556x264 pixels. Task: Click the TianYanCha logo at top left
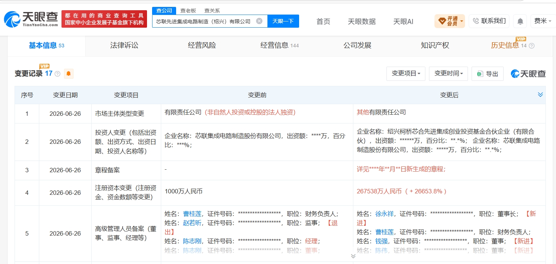coord(31,19)
